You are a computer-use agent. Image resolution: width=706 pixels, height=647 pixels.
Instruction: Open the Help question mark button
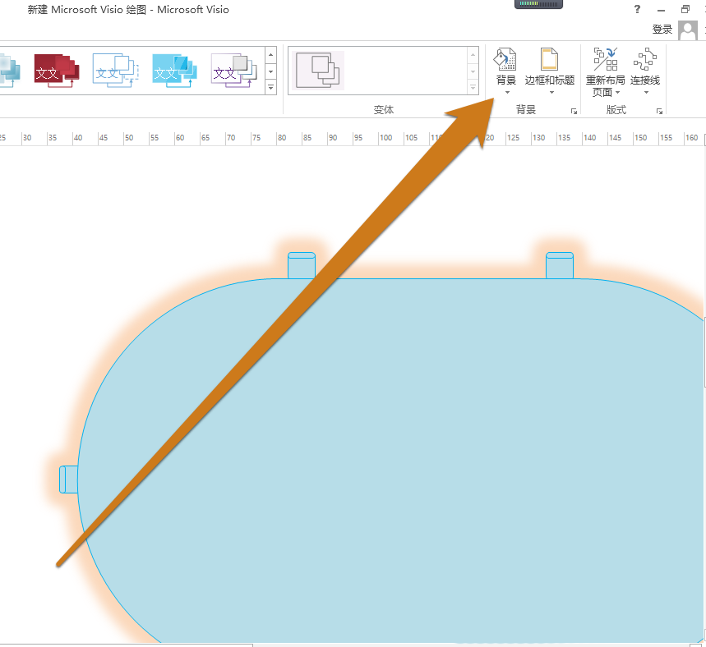pyautogui.click(x=636, y=9)
